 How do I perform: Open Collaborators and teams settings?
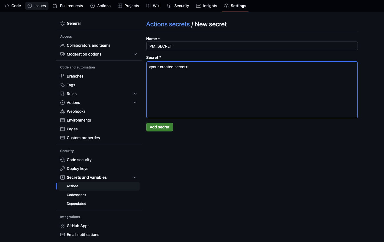tap(99, 45)
